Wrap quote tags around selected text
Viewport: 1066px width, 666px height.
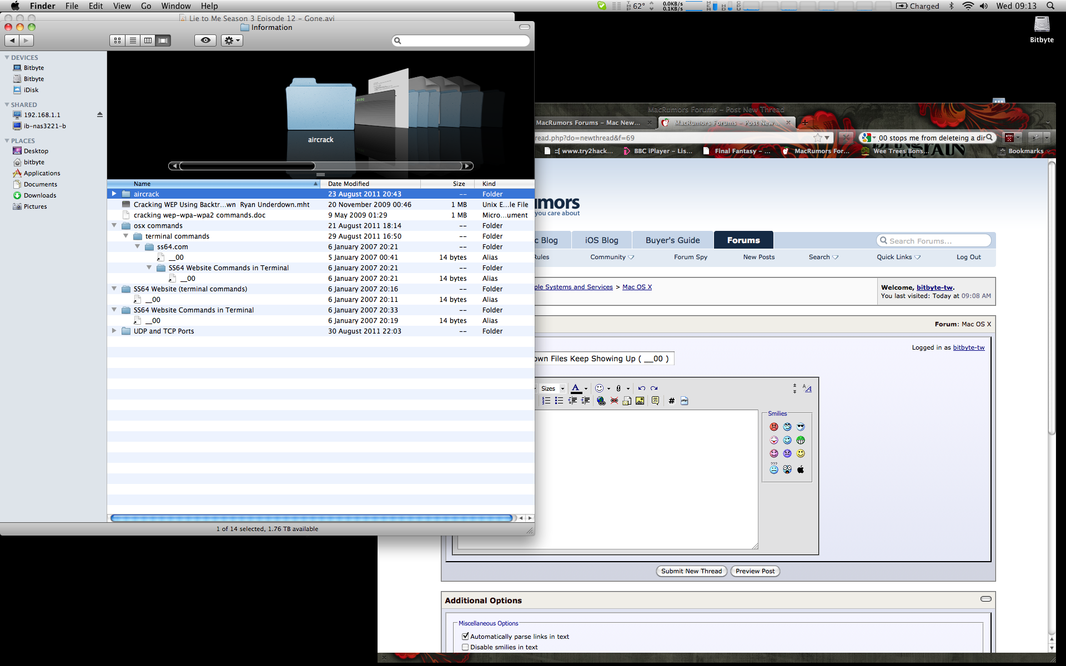(656, 401)
